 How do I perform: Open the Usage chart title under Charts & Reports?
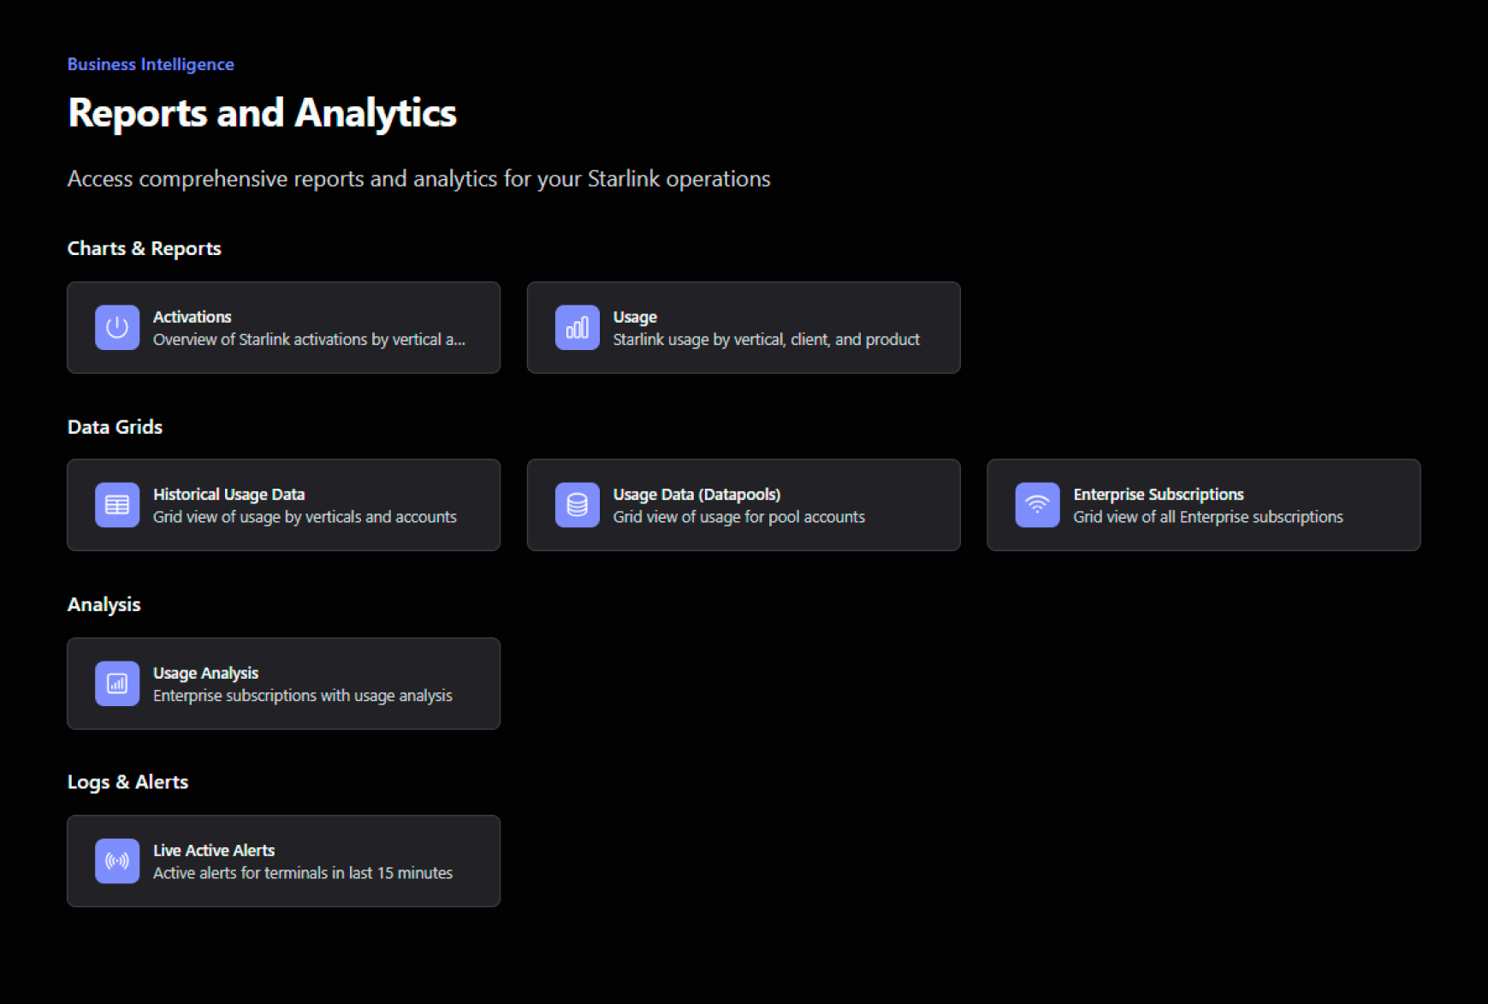pos(635,317)
